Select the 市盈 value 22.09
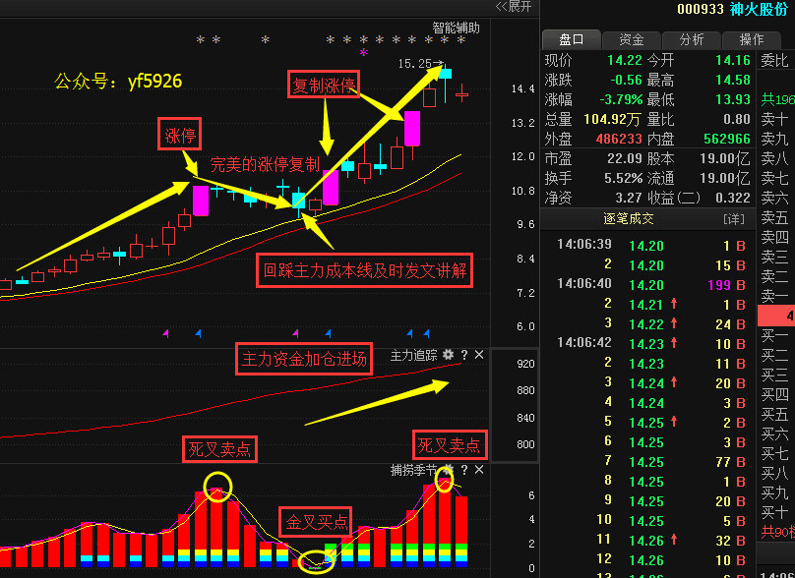 point(625,158)
